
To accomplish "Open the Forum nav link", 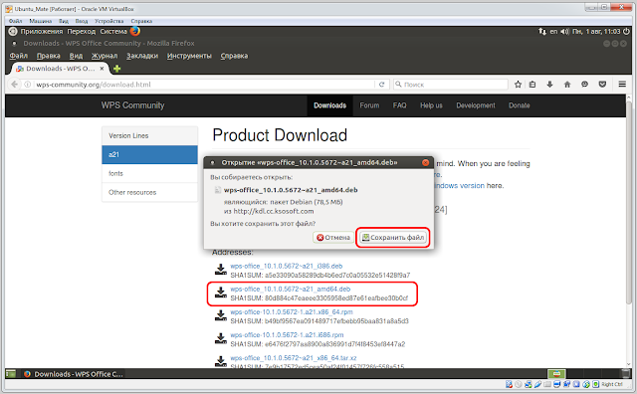I will (369, 105).
